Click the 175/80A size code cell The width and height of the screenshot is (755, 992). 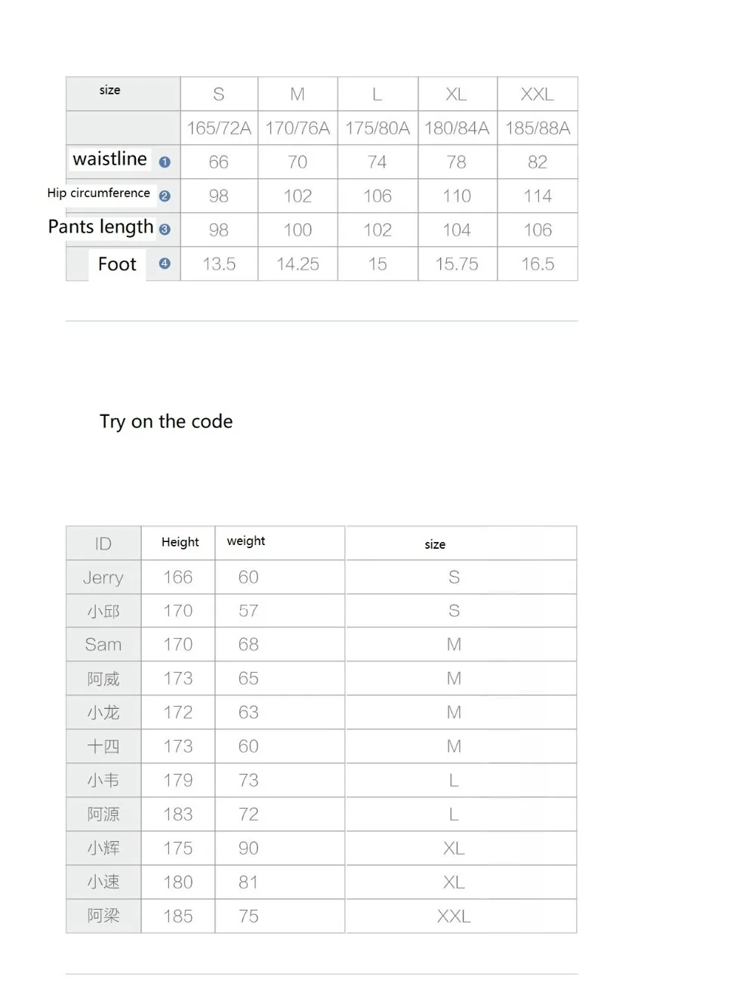(x=377, y=128)
